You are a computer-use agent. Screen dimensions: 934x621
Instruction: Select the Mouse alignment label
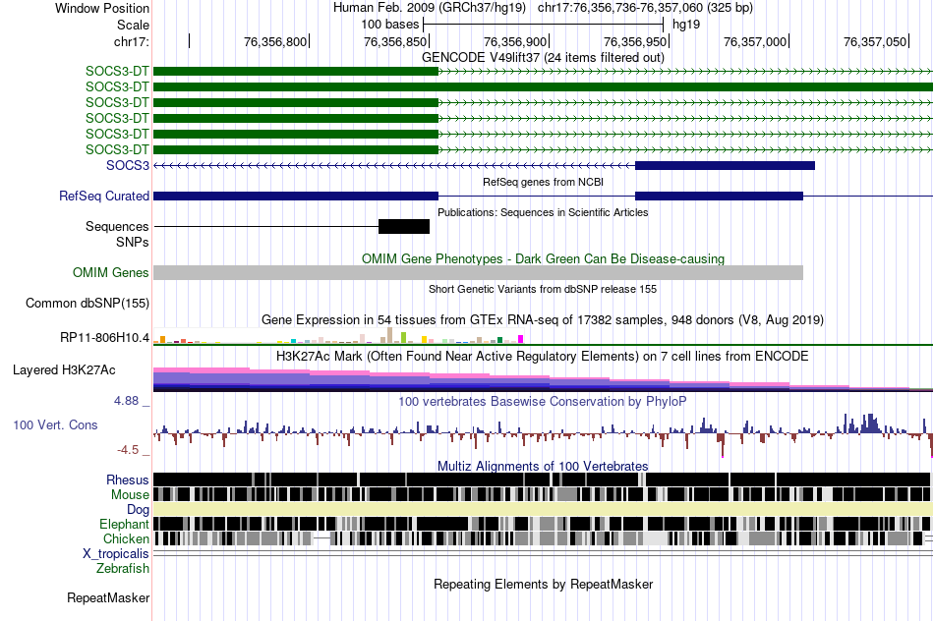point(130,495)
